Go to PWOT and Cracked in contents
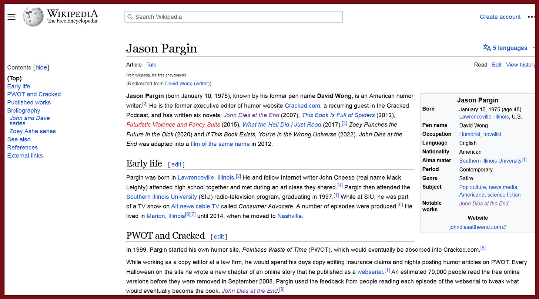The image size is (539, 299). [34, 94]
